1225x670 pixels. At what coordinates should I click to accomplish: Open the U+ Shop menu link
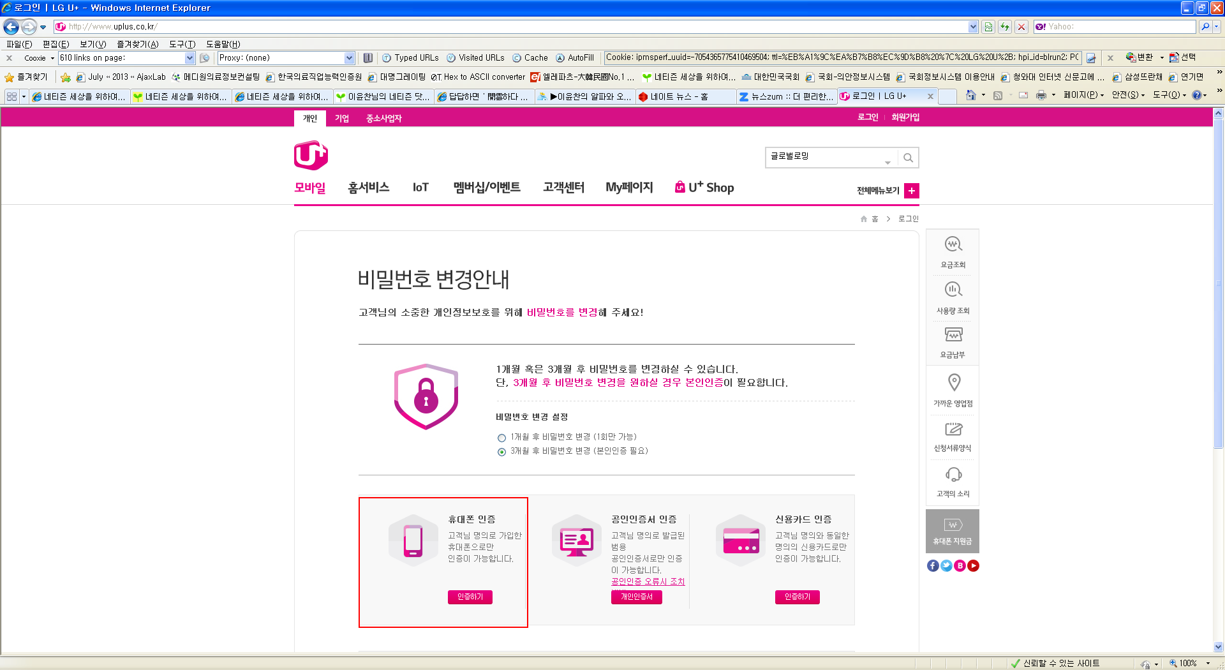click(704, 188)
